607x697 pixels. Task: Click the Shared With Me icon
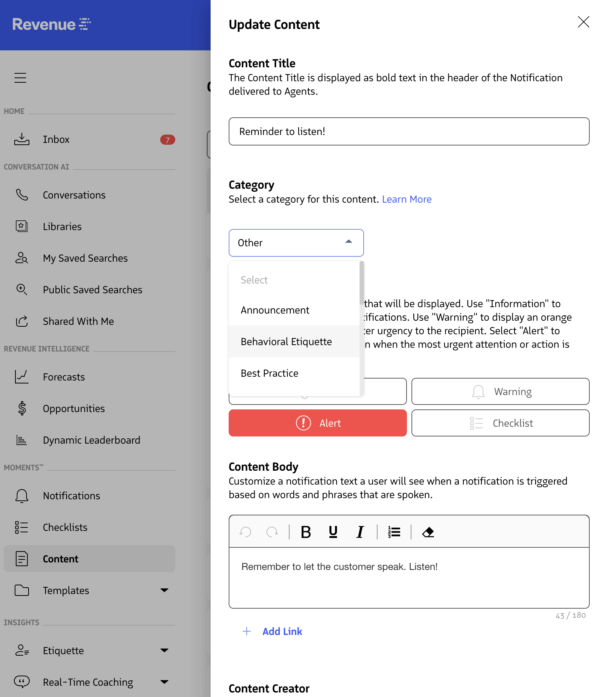pyautogui.click(x=22, y=321)
